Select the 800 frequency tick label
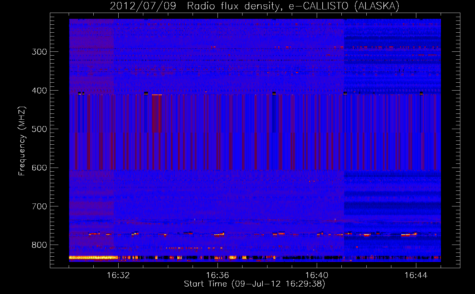This screenshot has width=475, height=294. [x=39, y=245]
